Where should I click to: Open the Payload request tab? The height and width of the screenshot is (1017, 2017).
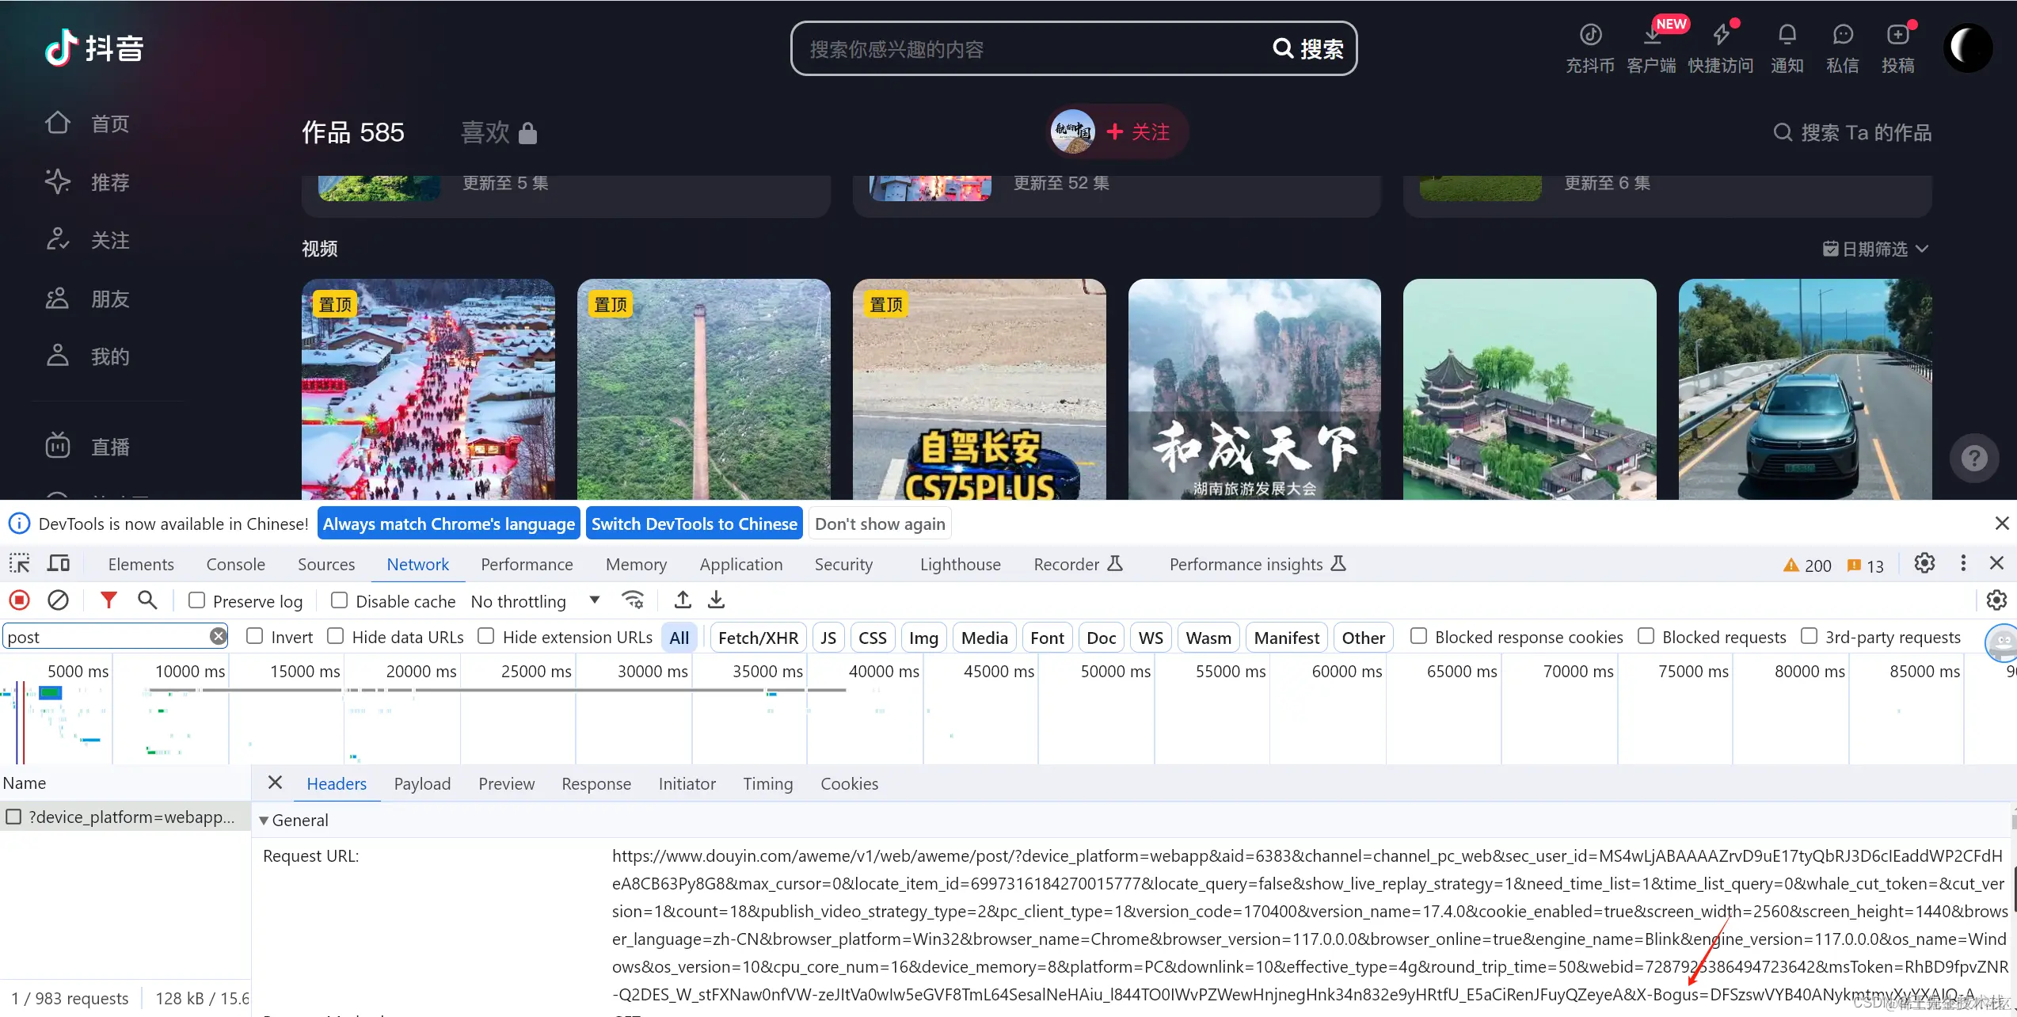coord(422,783)
